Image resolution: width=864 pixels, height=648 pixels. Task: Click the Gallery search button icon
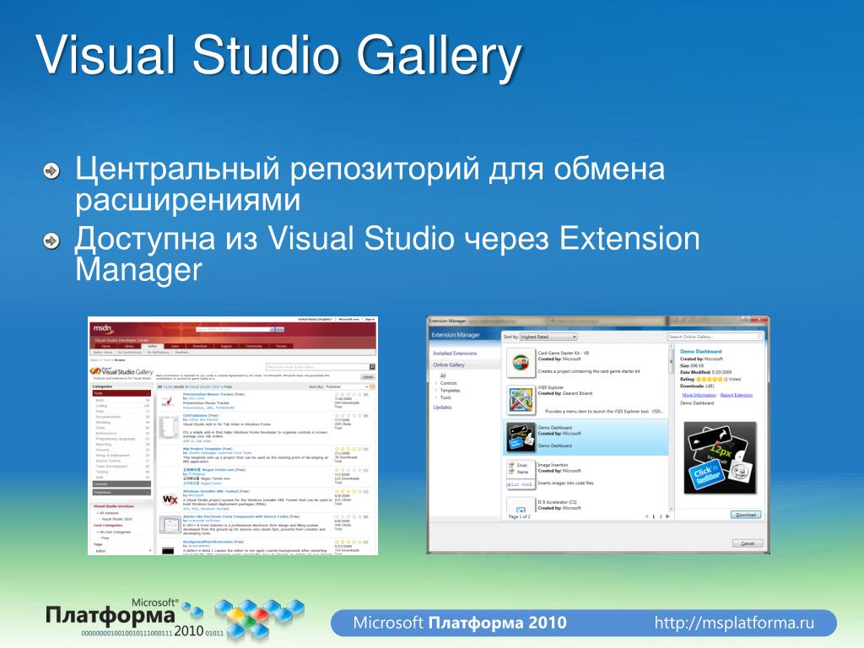(x=372, y=366)
